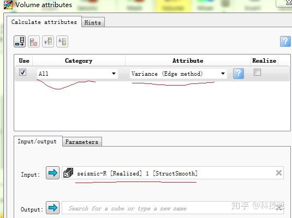
Task: Click the seismic-R [Realized] 1 [StructSmooth] input text
Action: [x=137, y=173]
